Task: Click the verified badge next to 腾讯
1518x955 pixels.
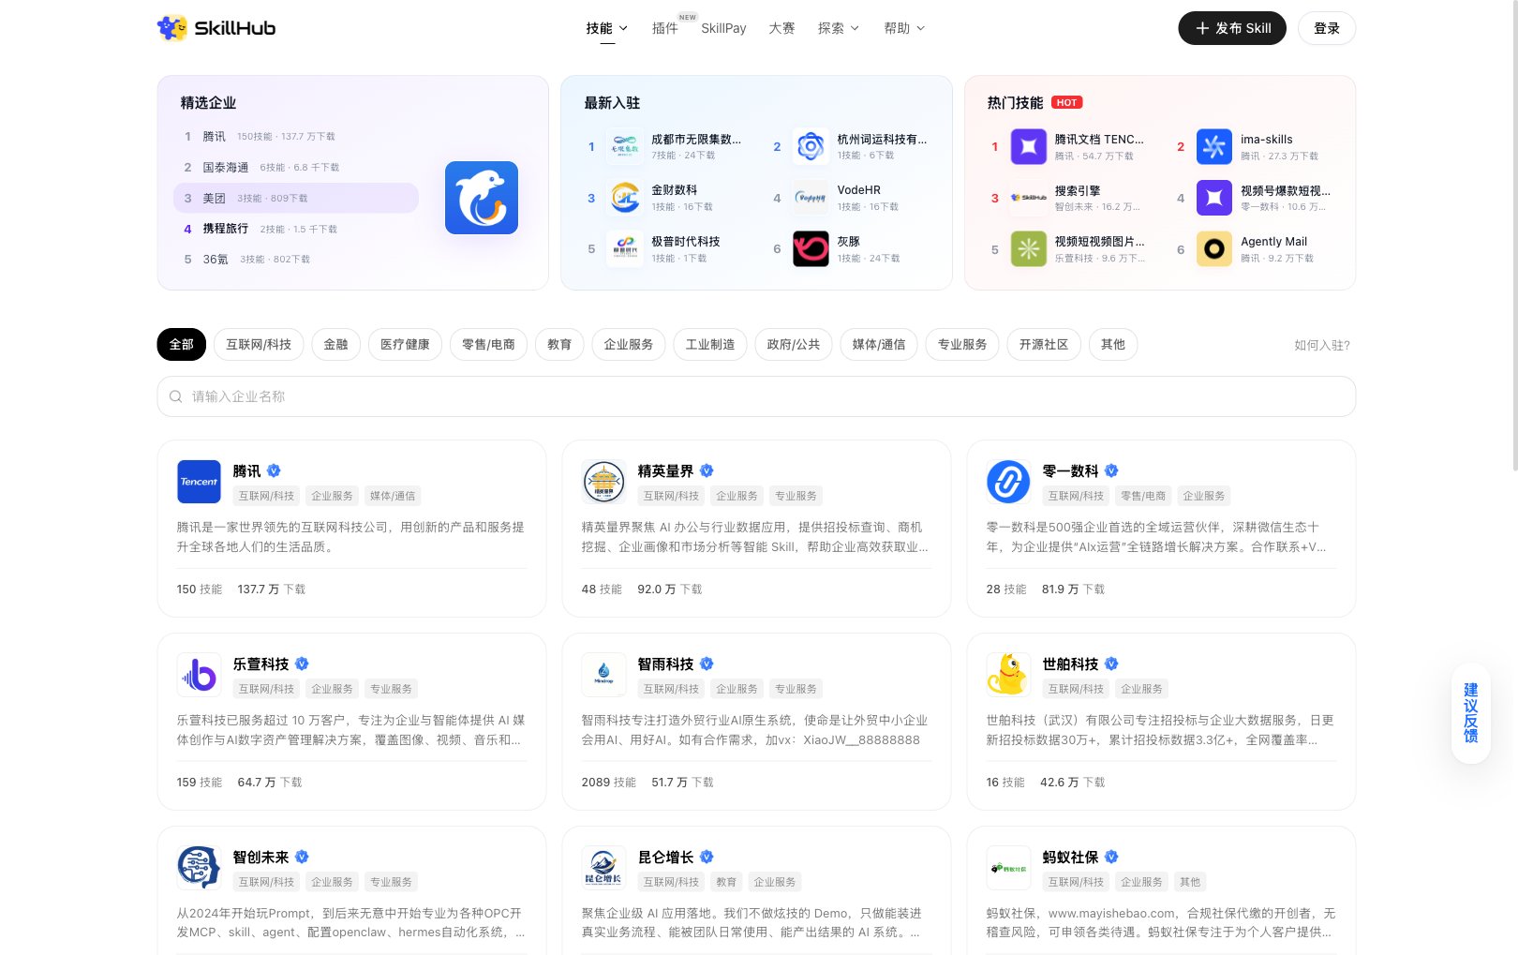Action: (x=274, y=470)
